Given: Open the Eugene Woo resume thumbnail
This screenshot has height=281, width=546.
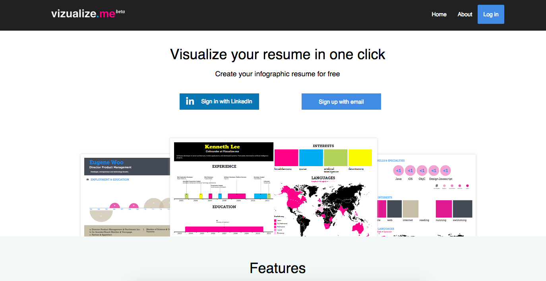Looking at the screenshot, I should (x=125, y=195).
